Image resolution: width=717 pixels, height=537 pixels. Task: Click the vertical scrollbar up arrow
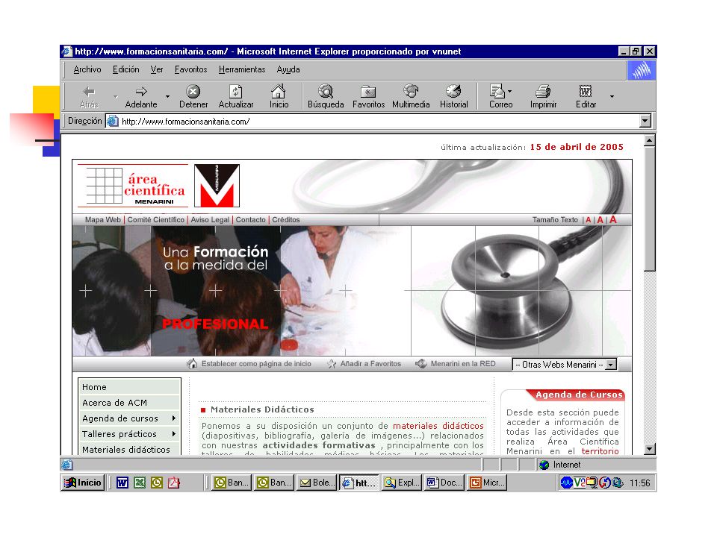click(650, 140)
